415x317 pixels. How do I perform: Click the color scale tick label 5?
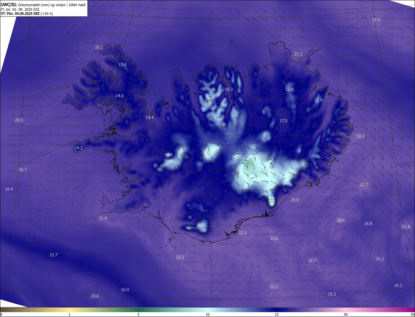pos(138,314)
